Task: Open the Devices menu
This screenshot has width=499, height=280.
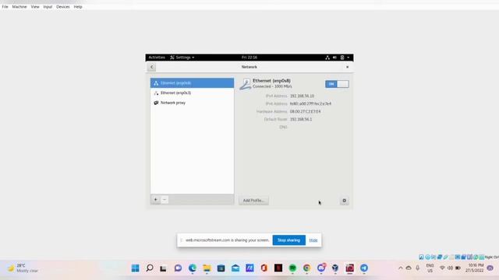Action: (63, 7)
